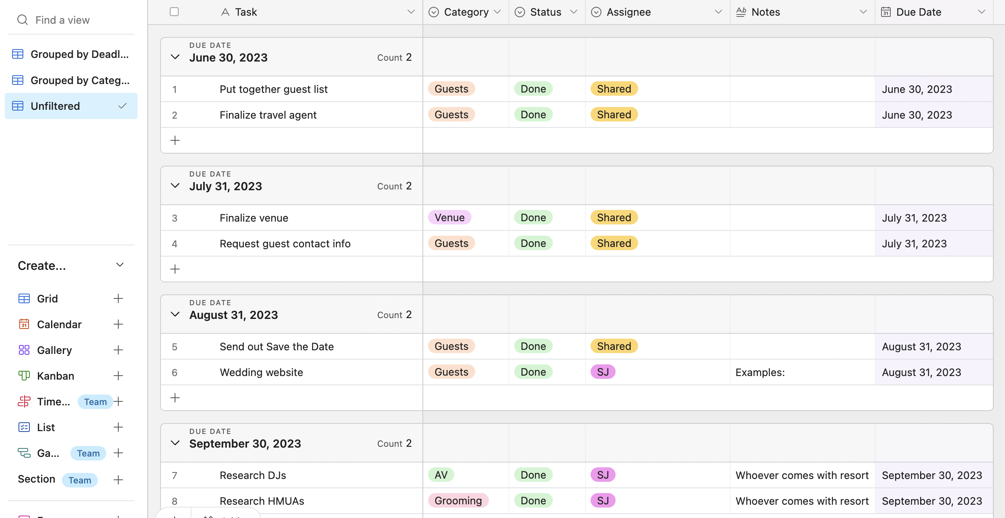
Task: Click plus icon next to Kanban
Action: [x=118, y=376]
